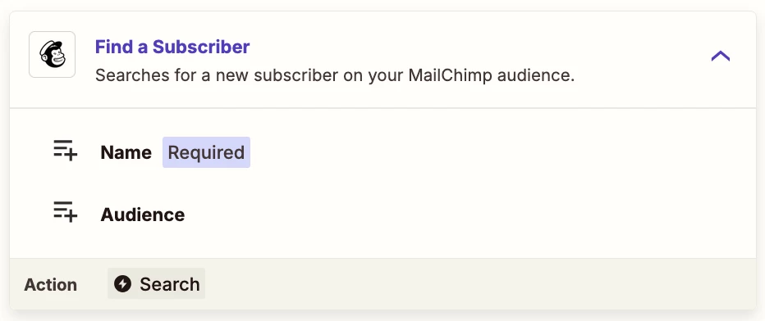Click the list-plus icon beside Name
This screenshot has width=765, height=321.
coord(66,151)
